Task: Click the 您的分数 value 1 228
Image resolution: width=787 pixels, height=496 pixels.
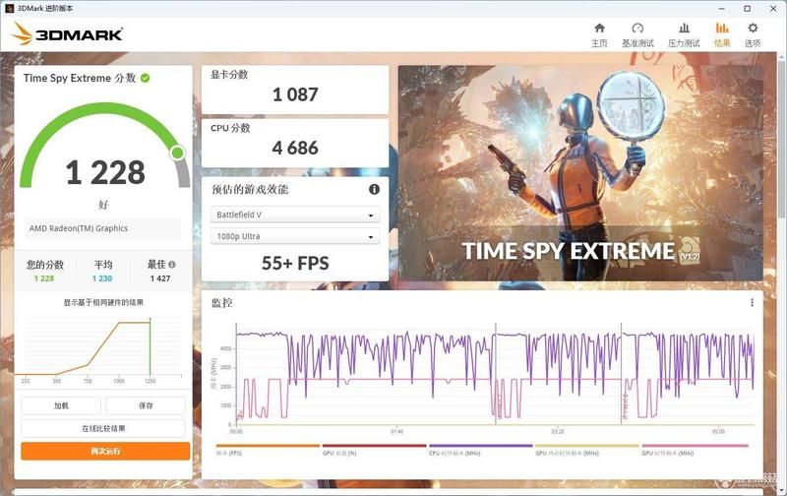Action: pyautogui.click(x=44, y=279)
